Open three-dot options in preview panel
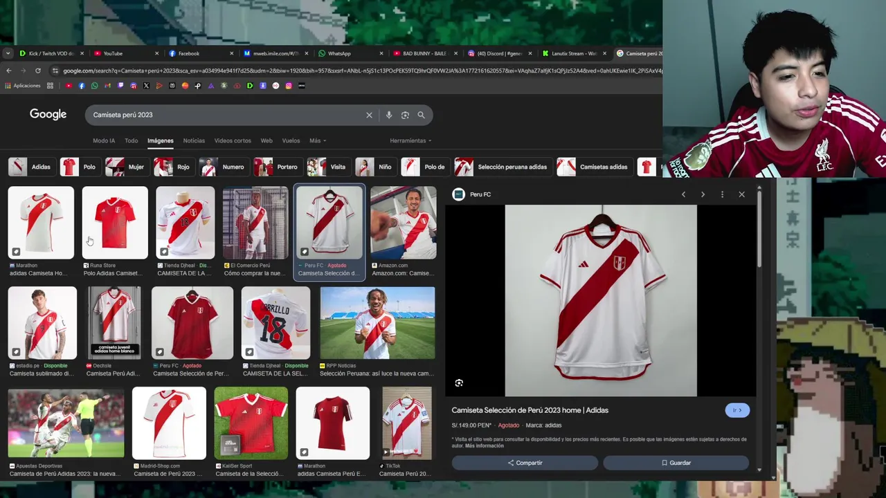 click(722, 194)
